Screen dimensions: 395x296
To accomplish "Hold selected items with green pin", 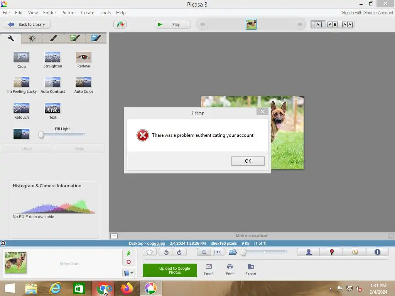I will tap(128, 253).
